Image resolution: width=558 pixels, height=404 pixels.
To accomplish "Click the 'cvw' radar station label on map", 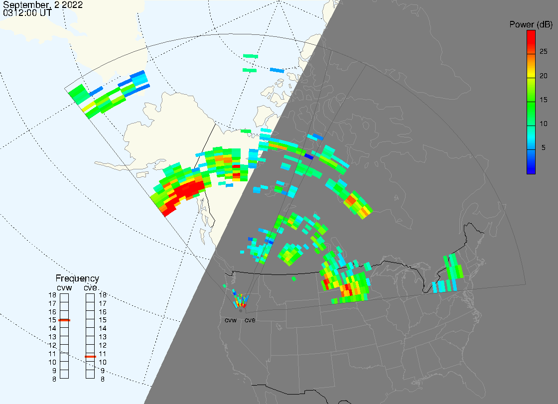I will tap(231, 320).
